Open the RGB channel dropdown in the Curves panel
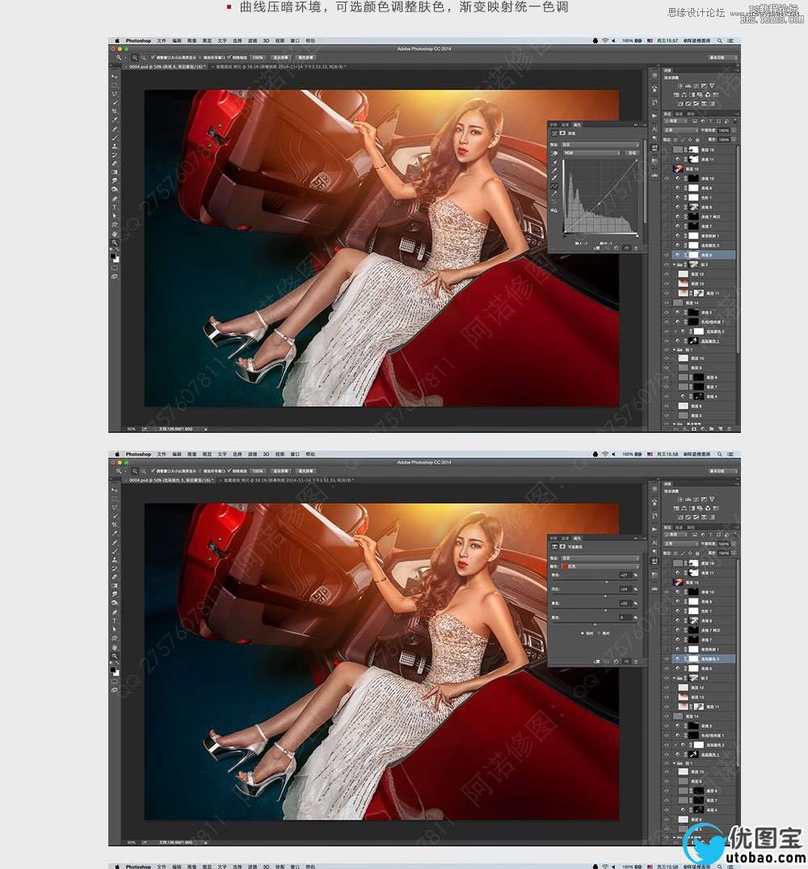Screen dimensions: 808x869 [591, 153]
